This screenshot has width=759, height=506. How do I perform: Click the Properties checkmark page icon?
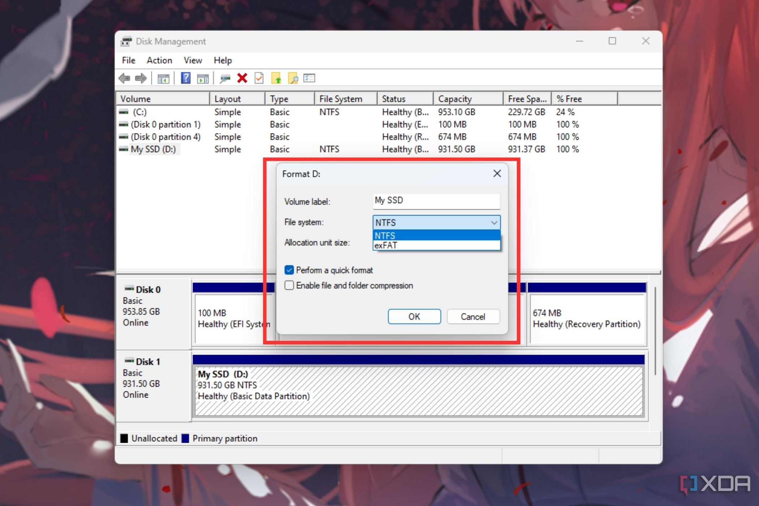coord(259,78)
